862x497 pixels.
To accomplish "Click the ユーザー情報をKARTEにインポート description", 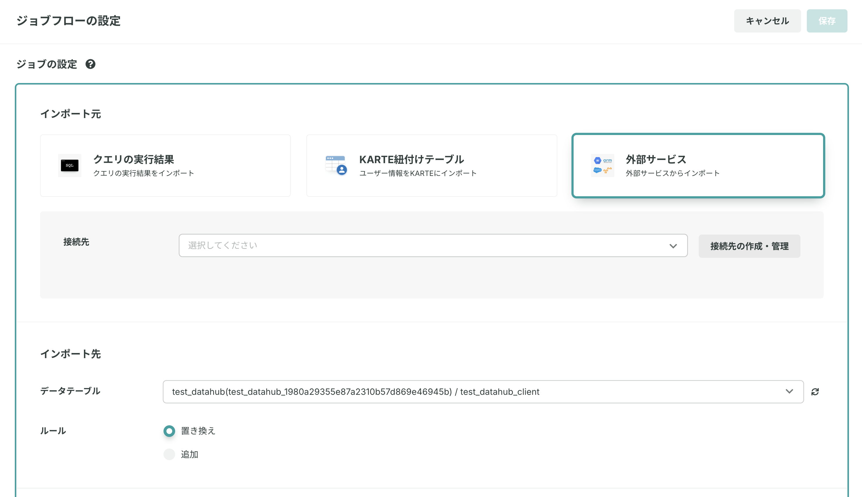I will 418,173.
